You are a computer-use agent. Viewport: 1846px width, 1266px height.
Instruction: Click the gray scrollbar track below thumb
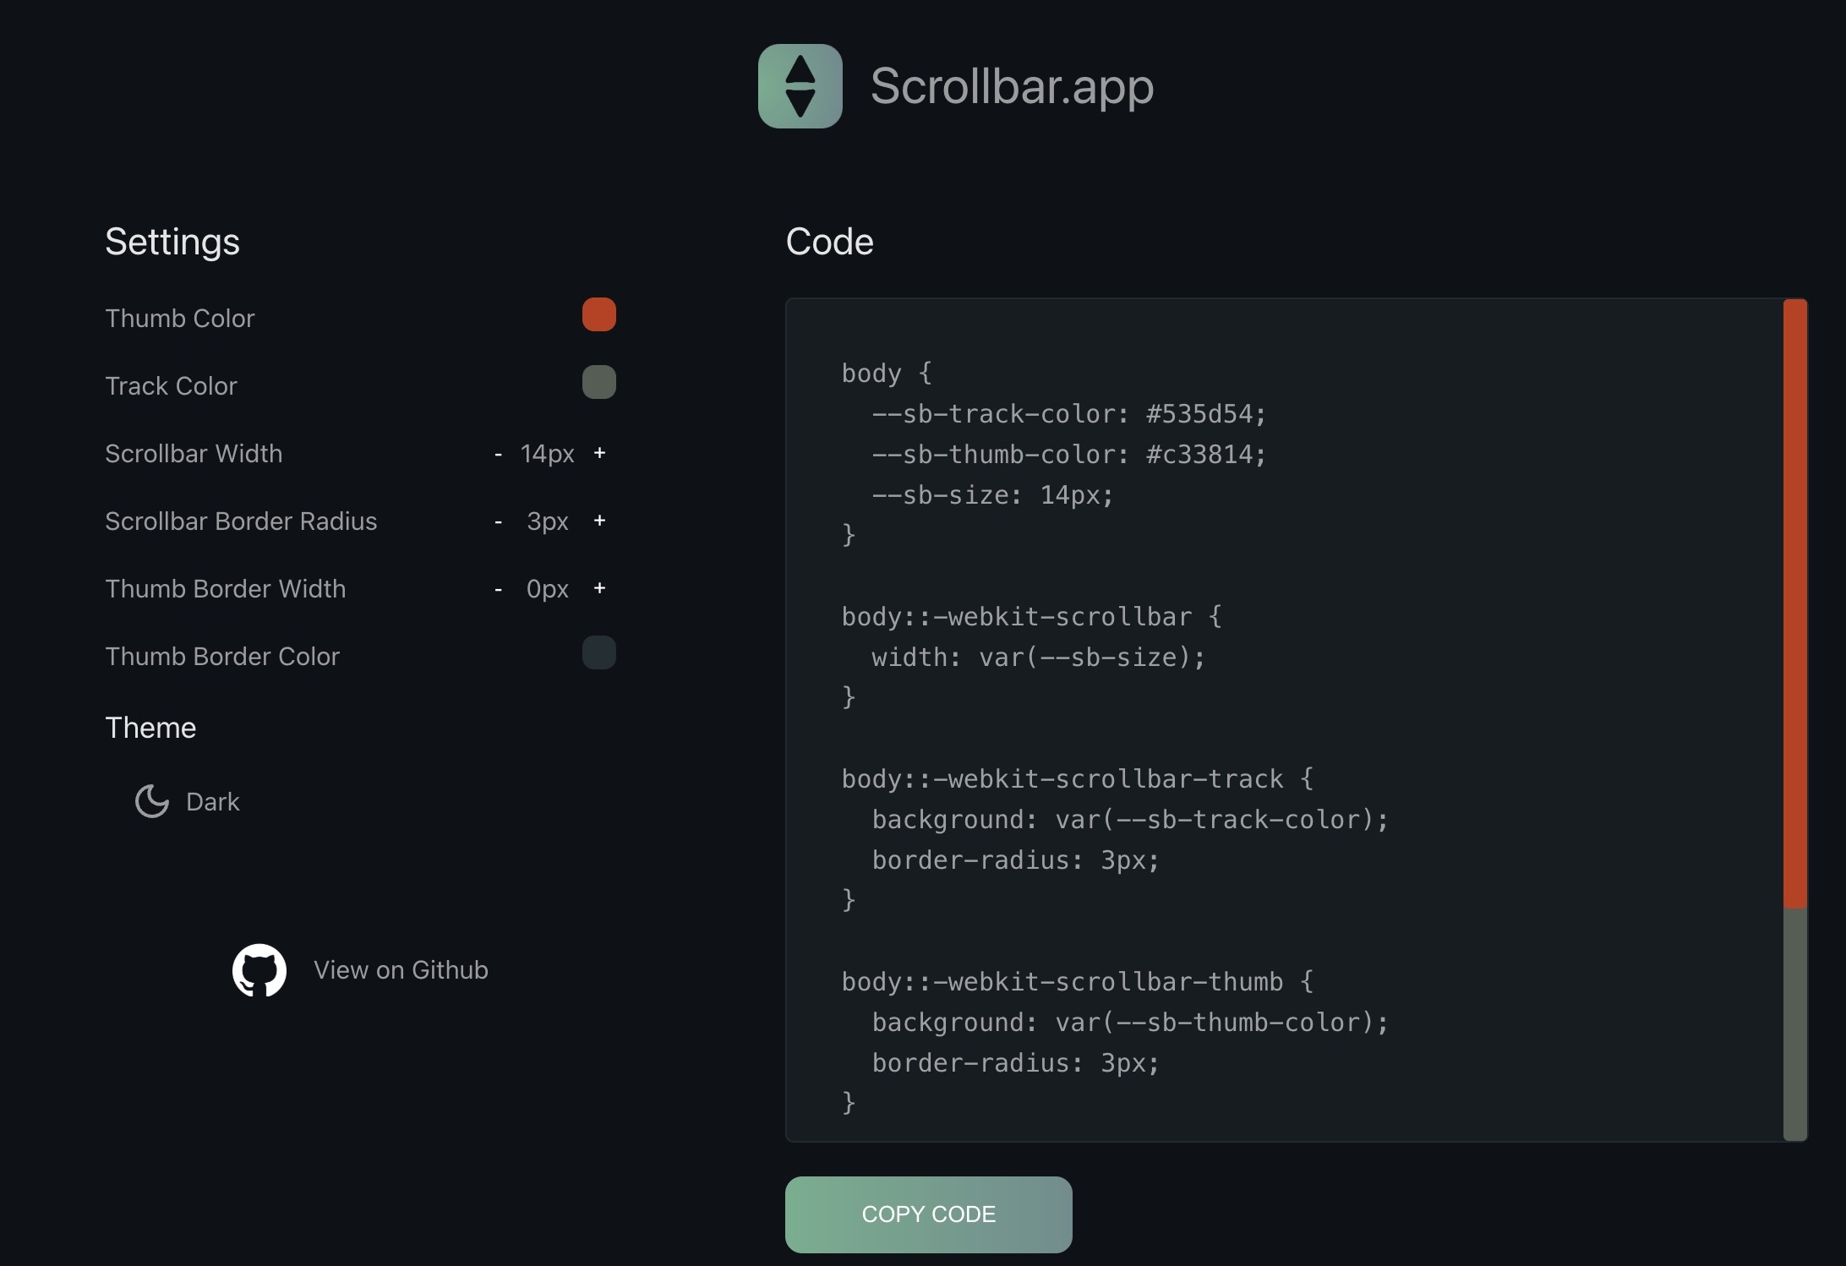click(x=1795, y=1024)
